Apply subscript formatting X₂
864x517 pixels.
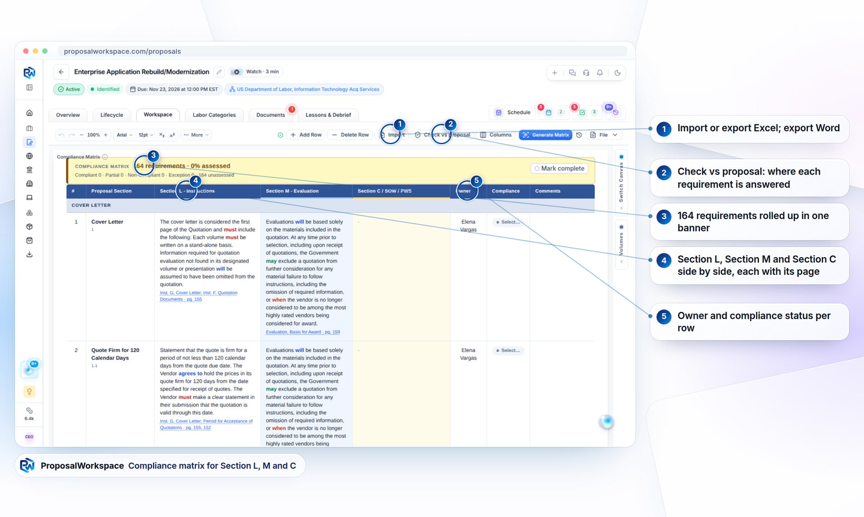tap(162, 135)
